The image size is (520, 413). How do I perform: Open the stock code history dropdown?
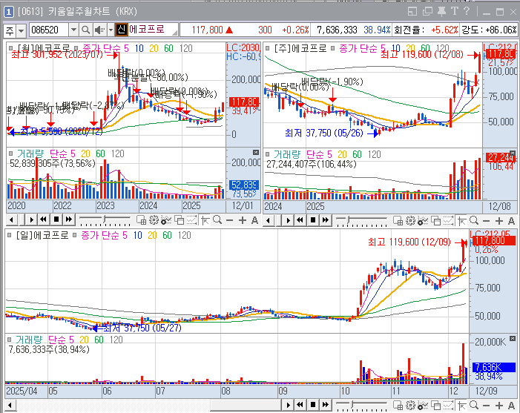point(73,30)
